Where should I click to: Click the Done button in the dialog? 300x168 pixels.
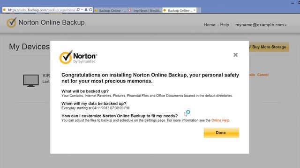221,133
